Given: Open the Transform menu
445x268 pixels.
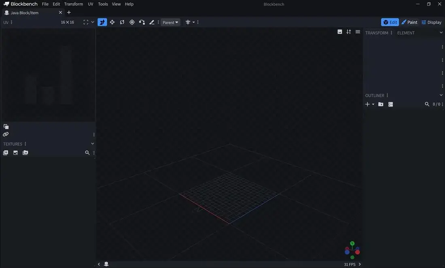Looking at the screenshot, I should [74, 4].
